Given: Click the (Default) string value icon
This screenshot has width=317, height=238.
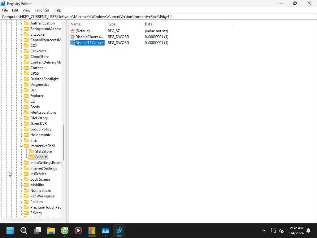Looking at the screenshot, I should 72,31.
